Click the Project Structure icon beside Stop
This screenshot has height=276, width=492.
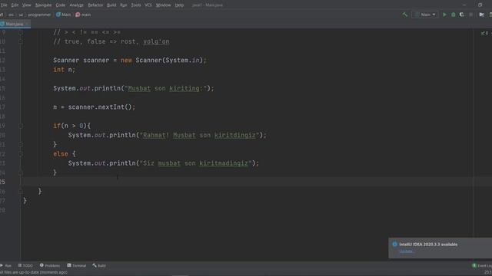(482, 15)
